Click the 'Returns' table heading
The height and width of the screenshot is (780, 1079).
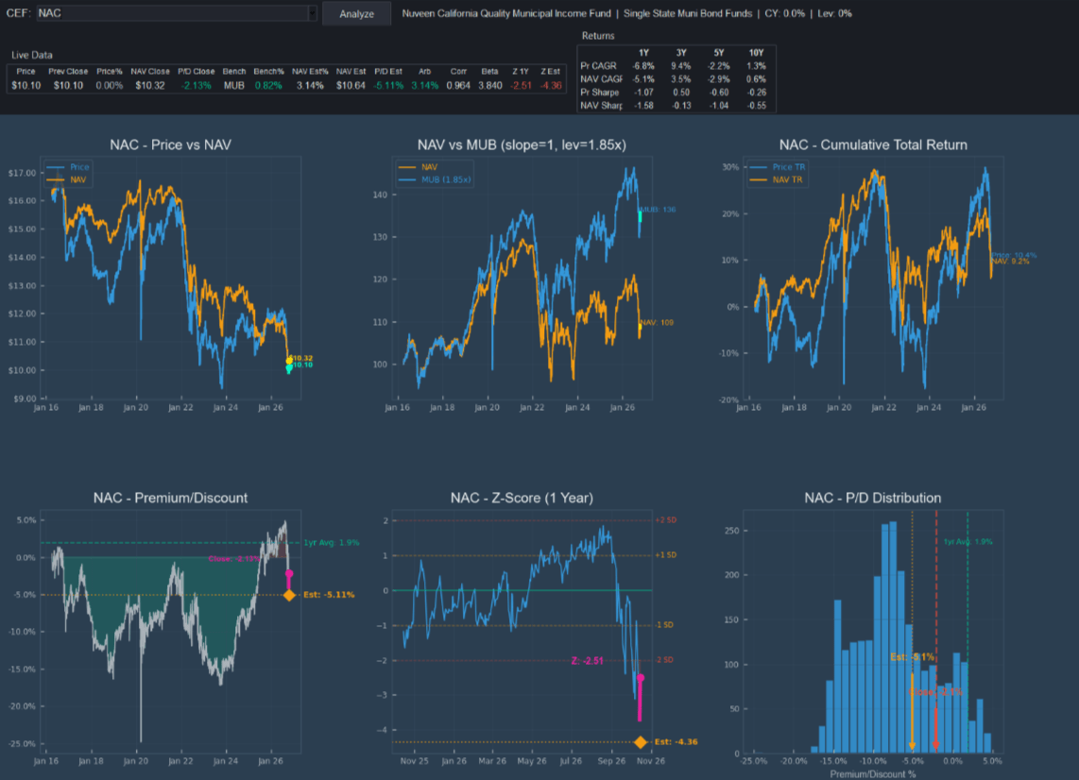point(598,36)
